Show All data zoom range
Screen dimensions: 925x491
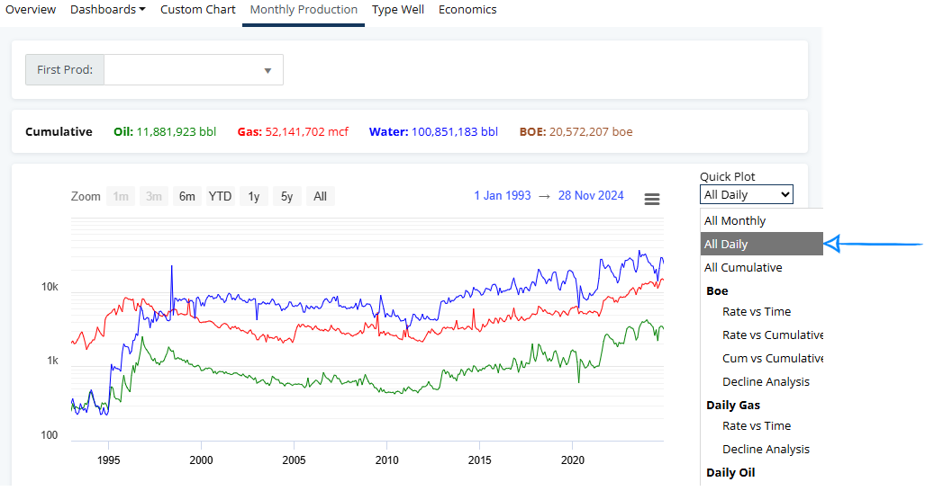[320, 196]
